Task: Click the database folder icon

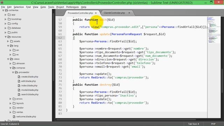Action: click(x=9, y=28)
